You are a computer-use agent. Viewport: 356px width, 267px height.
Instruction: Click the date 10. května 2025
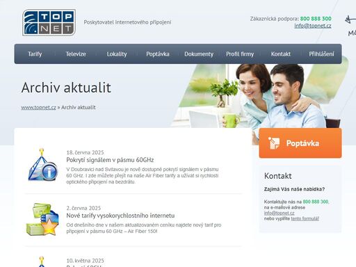click(x=85, y=261)
